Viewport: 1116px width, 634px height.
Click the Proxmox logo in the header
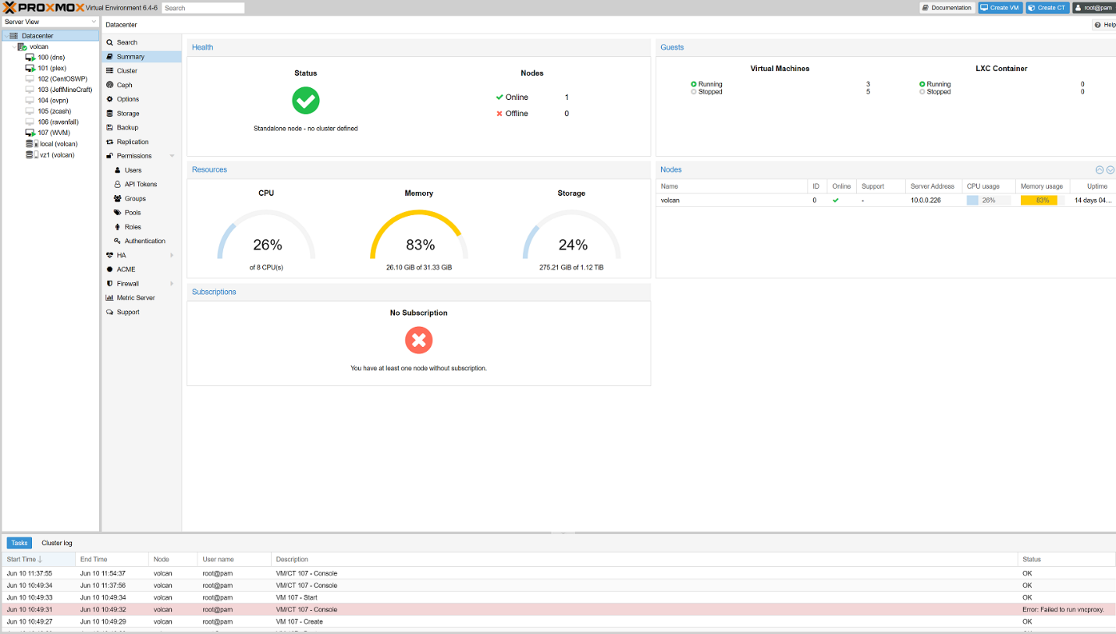40,8
